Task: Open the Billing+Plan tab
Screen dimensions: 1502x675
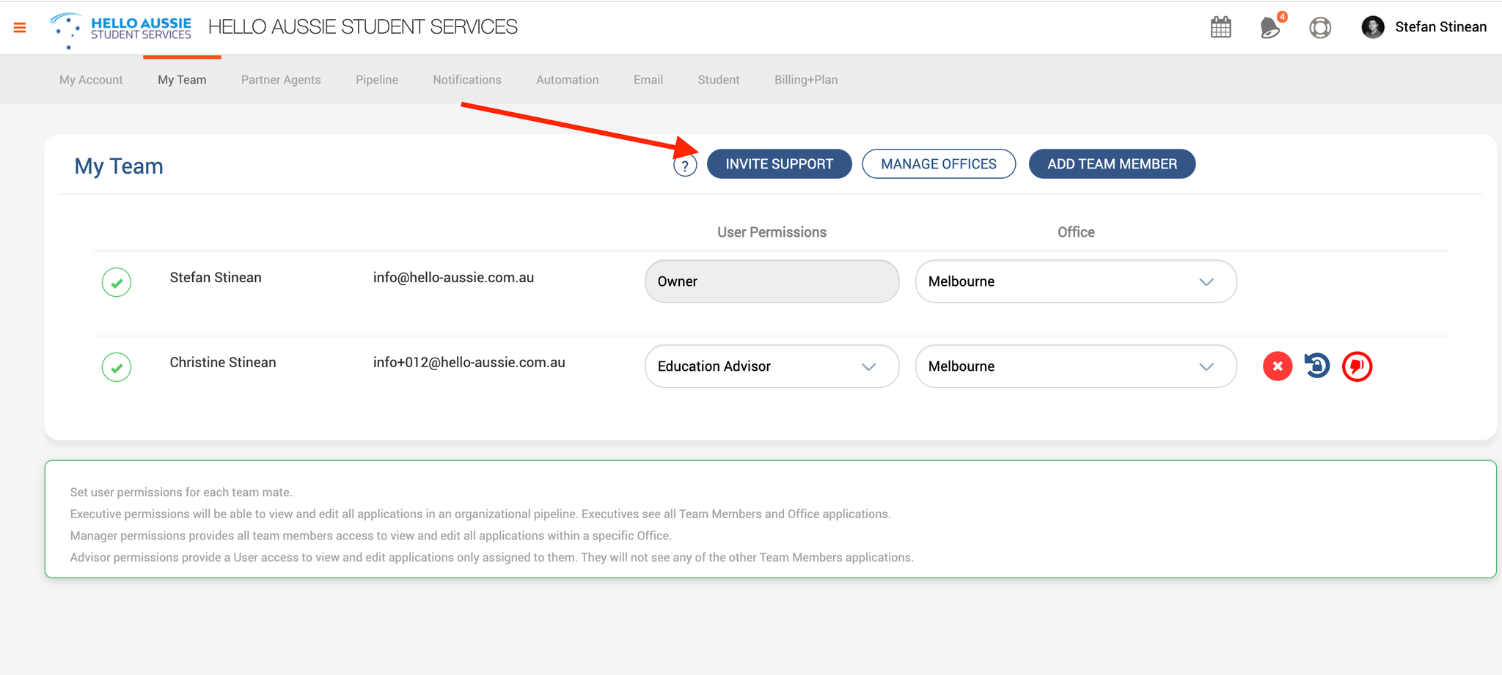Action: click(806, 80)
